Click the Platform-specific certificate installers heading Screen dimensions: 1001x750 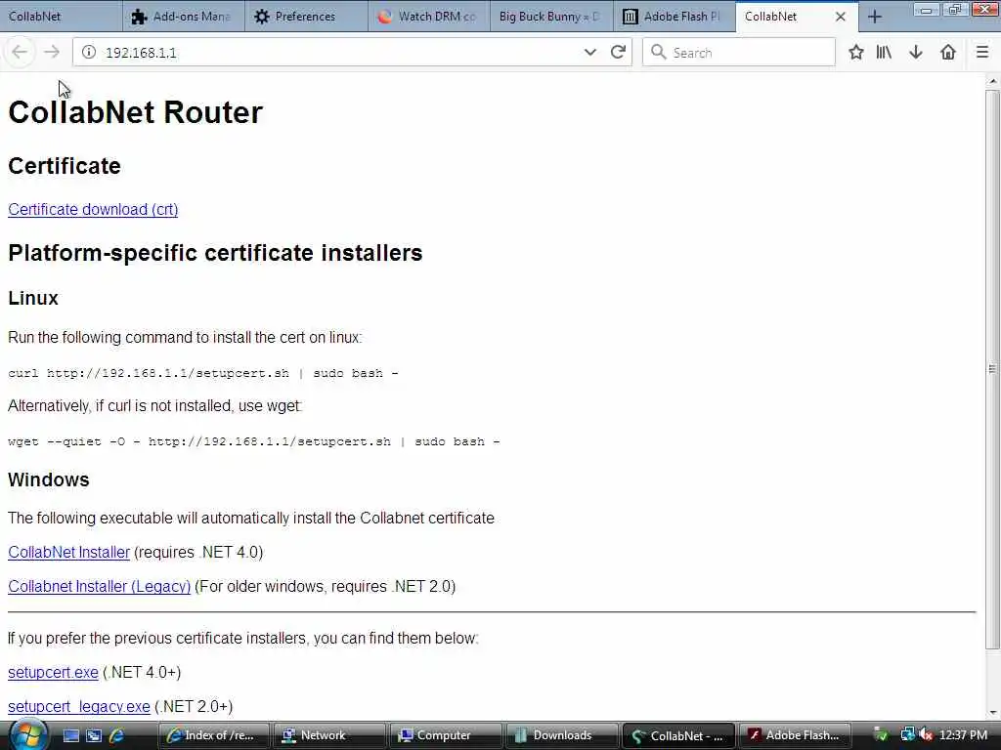coord(215,253)
